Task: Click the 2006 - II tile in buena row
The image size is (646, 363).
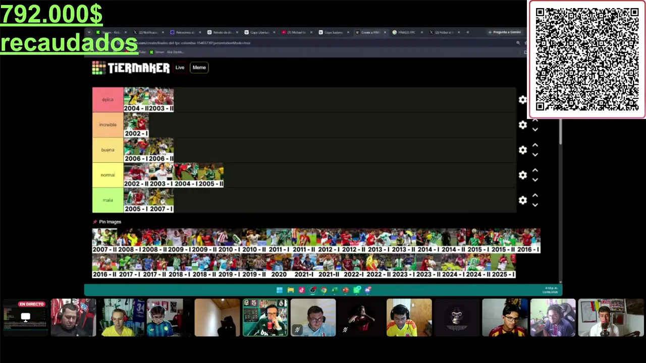Action: tap(161, 150)
